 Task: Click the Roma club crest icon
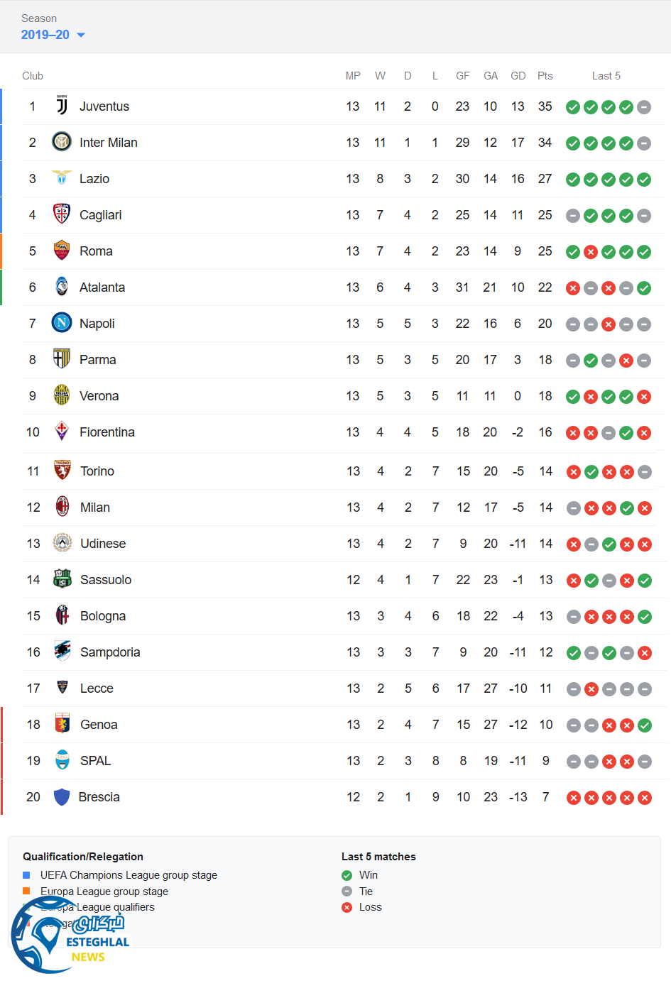(62, 251)
